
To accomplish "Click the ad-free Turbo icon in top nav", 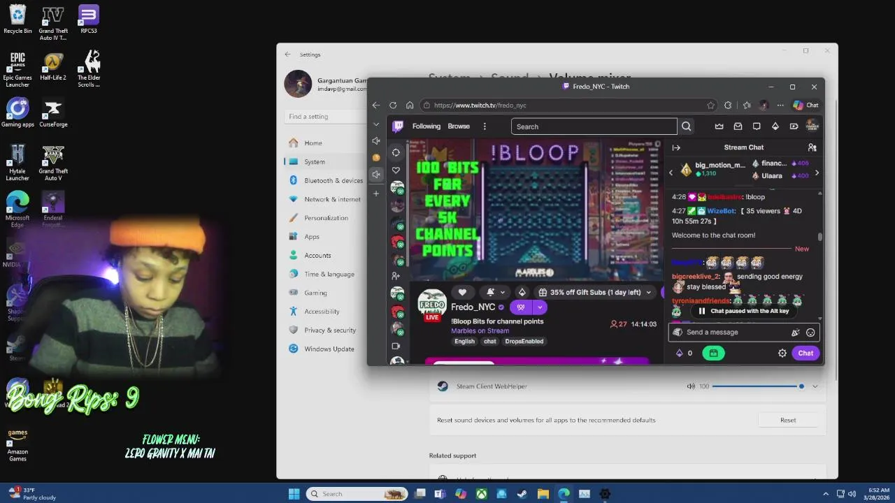I will pyautogui.click(x=794, y=126).
